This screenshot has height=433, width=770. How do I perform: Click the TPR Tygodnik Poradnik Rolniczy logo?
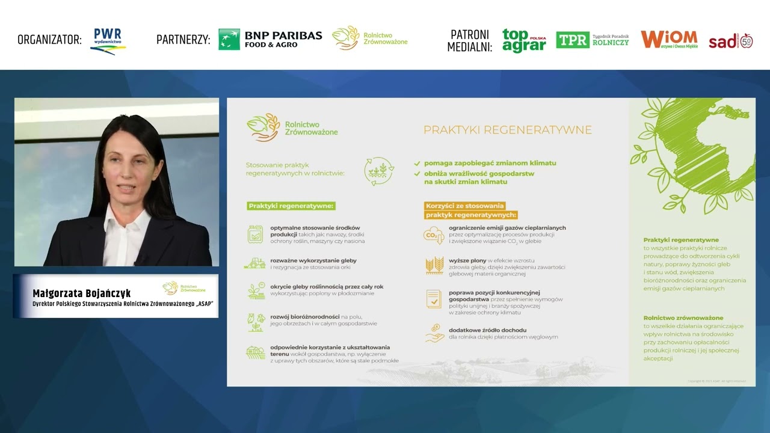593,40
